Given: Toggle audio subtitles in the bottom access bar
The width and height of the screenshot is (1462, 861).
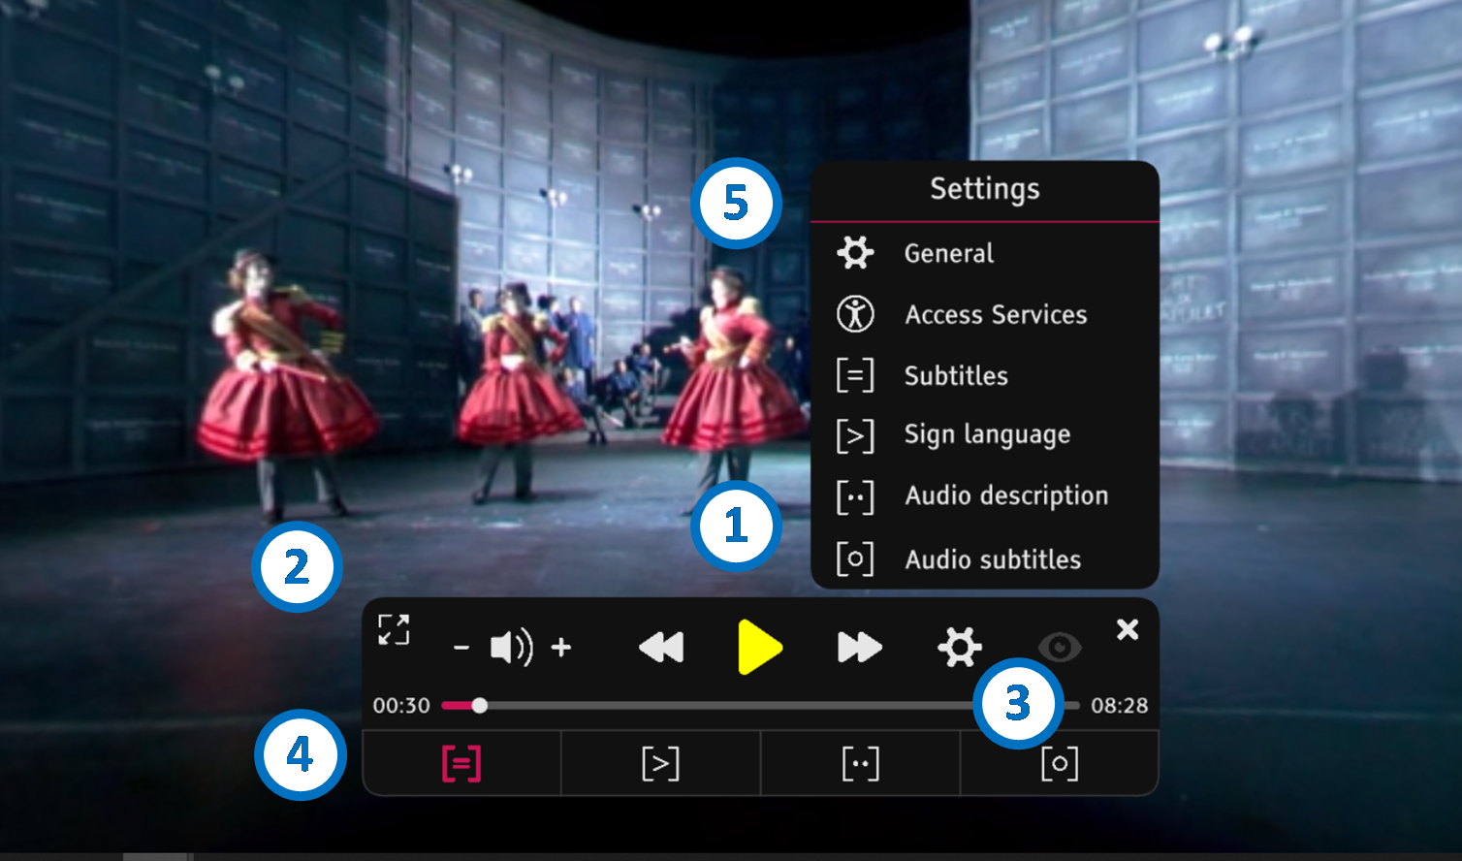Looking at the screenshot, I should pos(1059,764).
